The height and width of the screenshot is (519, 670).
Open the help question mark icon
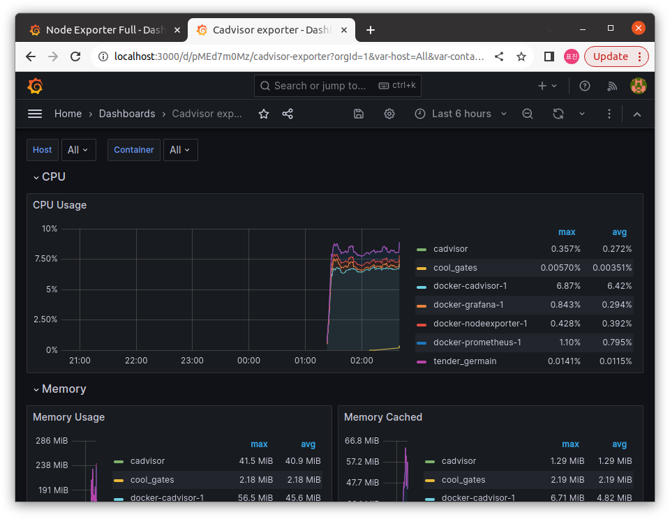point(585,86)
